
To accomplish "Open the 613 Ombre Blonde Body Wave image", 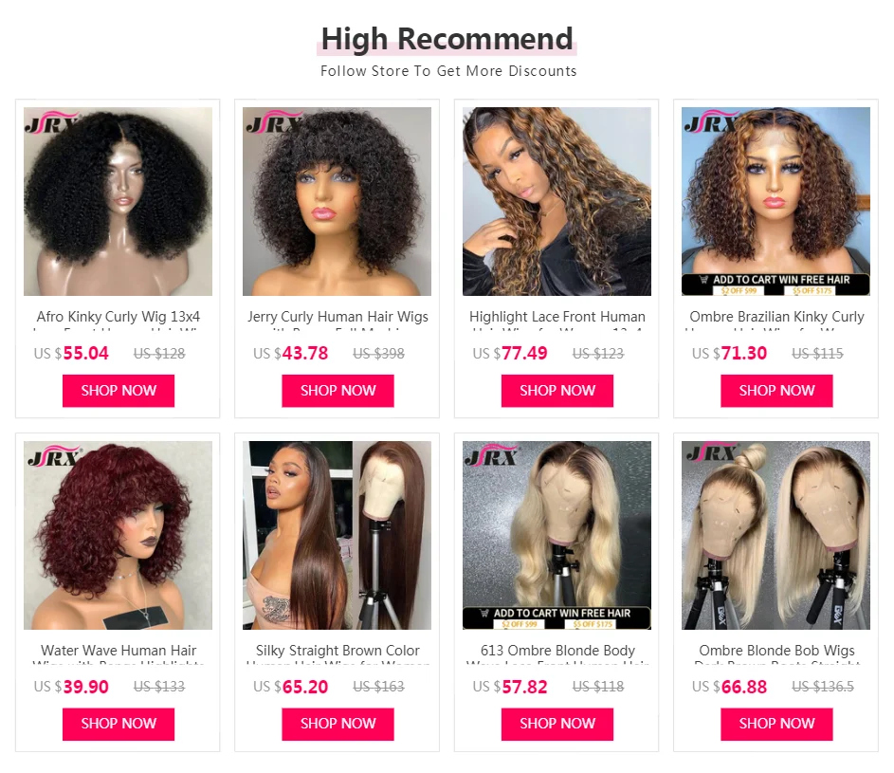I will point(556,535).
